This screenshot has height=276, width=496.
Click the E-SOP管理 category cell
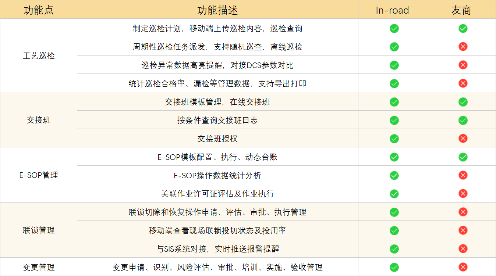pos(39,175)
